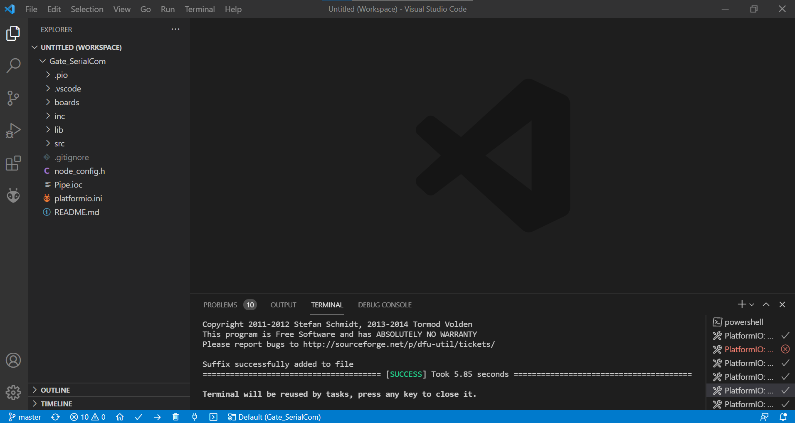
Task: Open platformio.ini file
Action: pos(78,198)
